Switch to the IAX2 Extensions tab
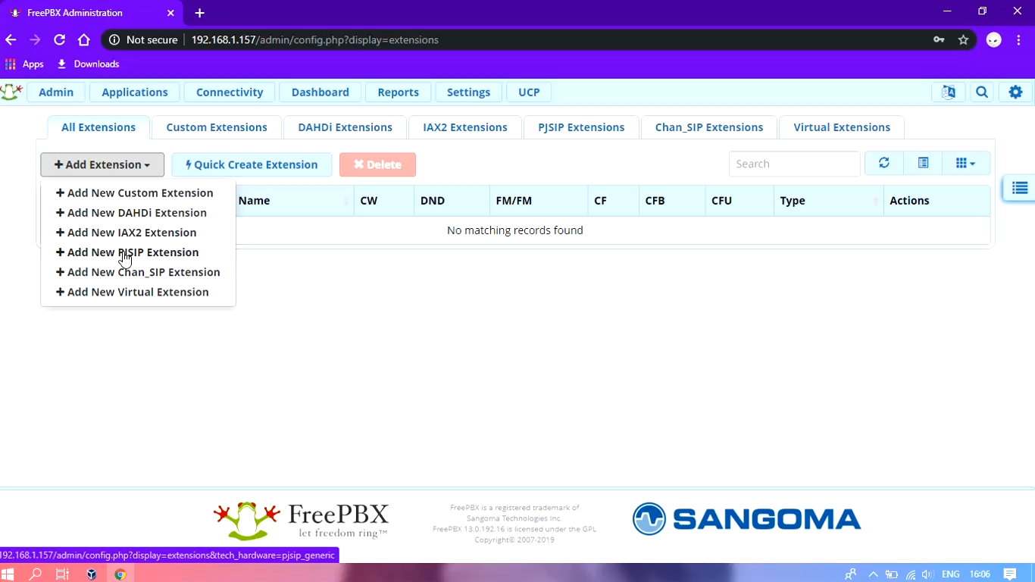 pyautogui.click(x=465, y=127)
